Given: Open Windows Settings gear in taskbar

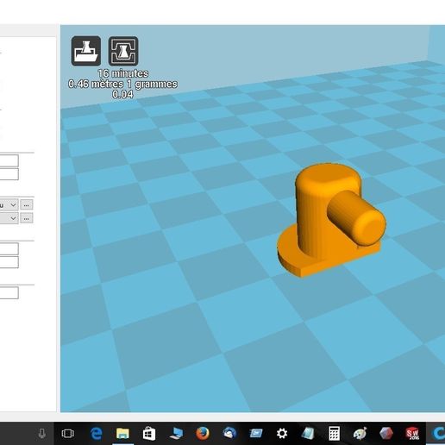Looking at the screenshot, I should 282,434.
